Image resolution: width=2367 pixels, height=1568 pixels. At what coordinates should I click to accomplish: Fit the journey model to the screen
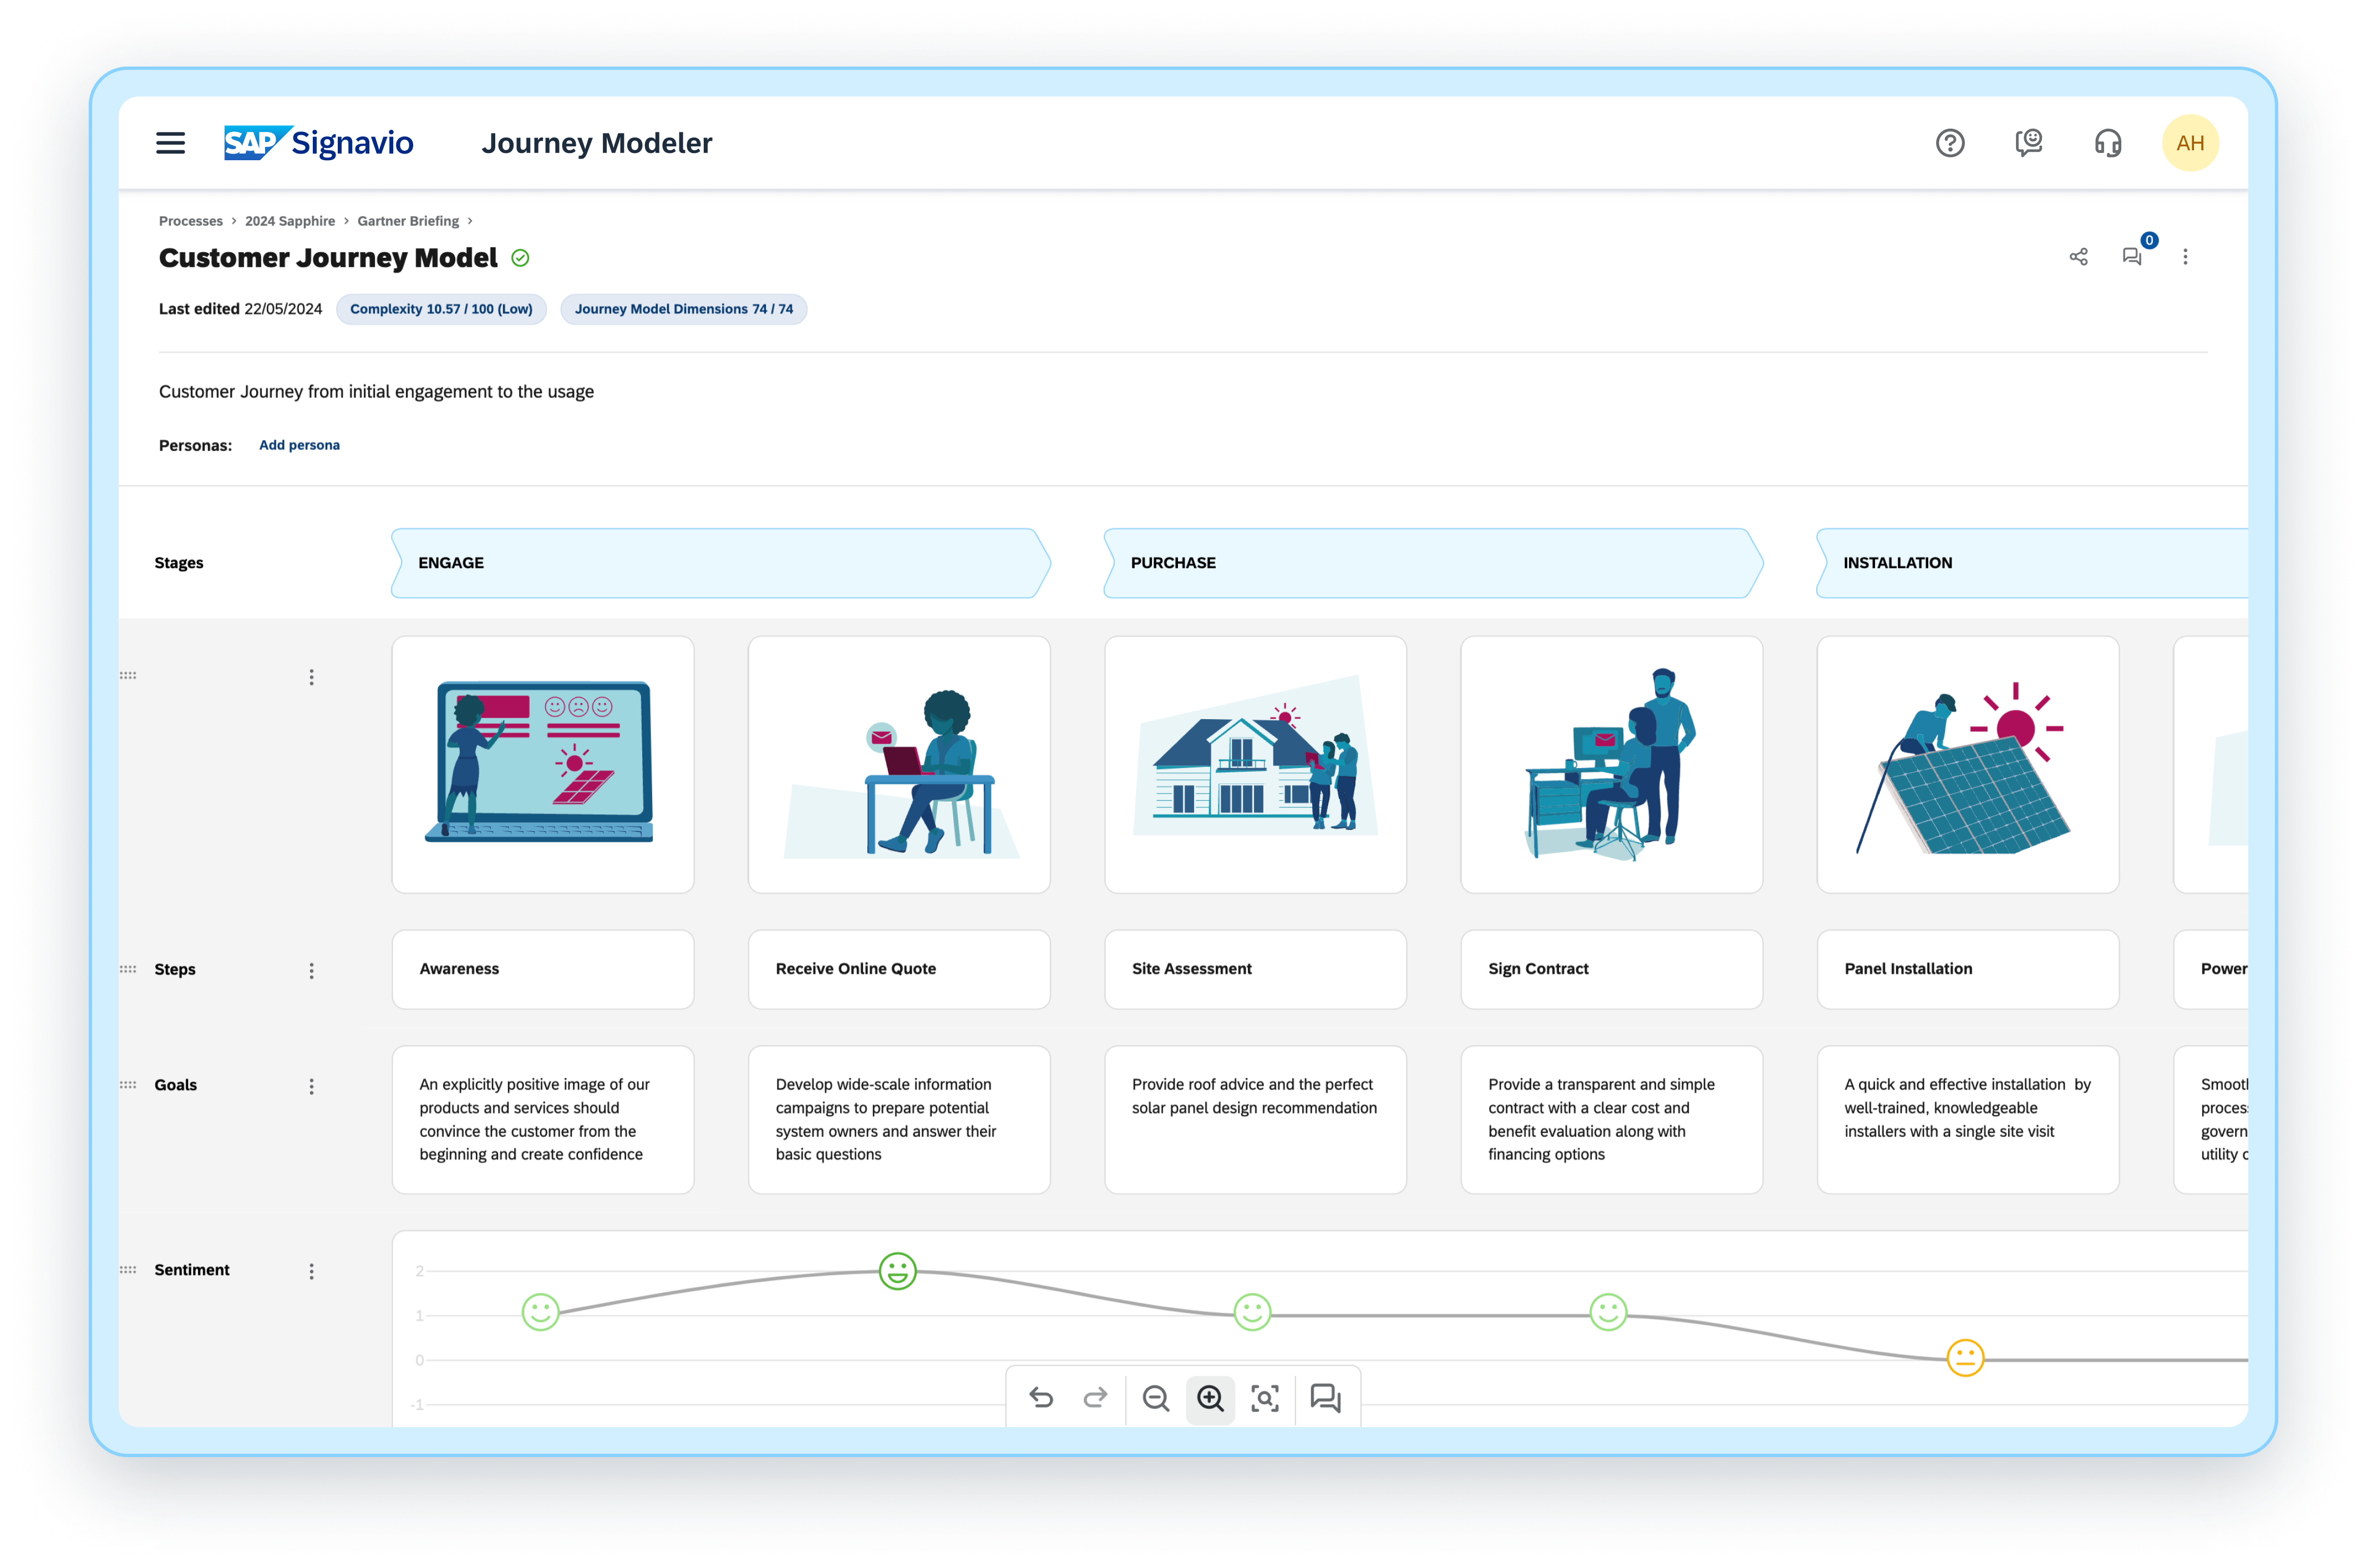point(1264,1398)
